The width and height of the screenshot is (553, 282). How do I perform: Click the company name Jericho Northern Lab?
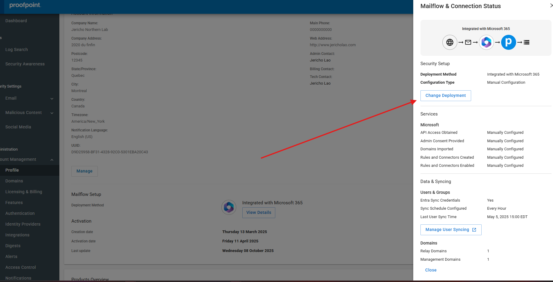click(x=90, y=30)
